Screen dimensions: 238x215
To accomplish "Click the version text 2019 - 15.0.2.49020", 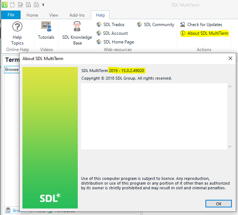I will (x=127, y=71).
